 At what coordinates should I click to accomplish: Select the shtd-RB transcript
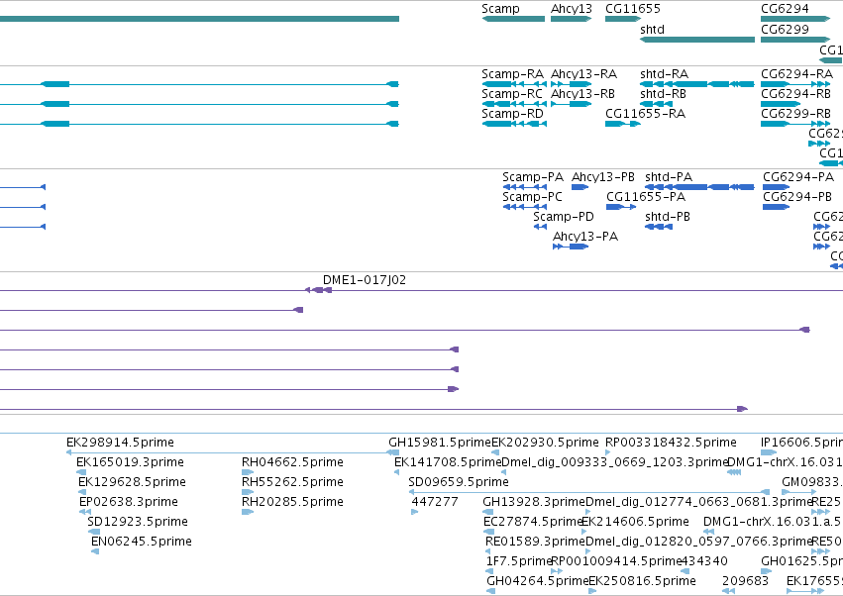pyautogui.click(x=657, y=104)
